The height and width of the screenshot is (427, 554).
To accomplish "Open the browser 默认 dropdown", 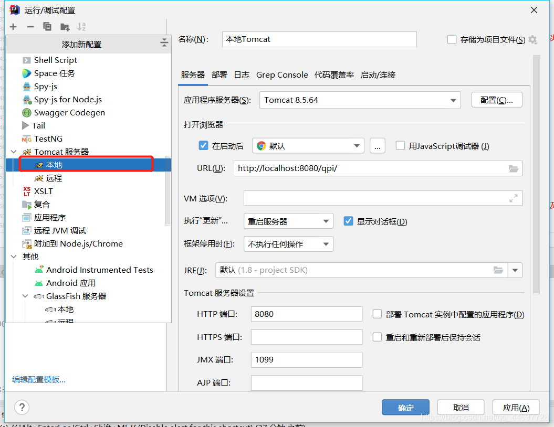I will [x=308, y=146].
